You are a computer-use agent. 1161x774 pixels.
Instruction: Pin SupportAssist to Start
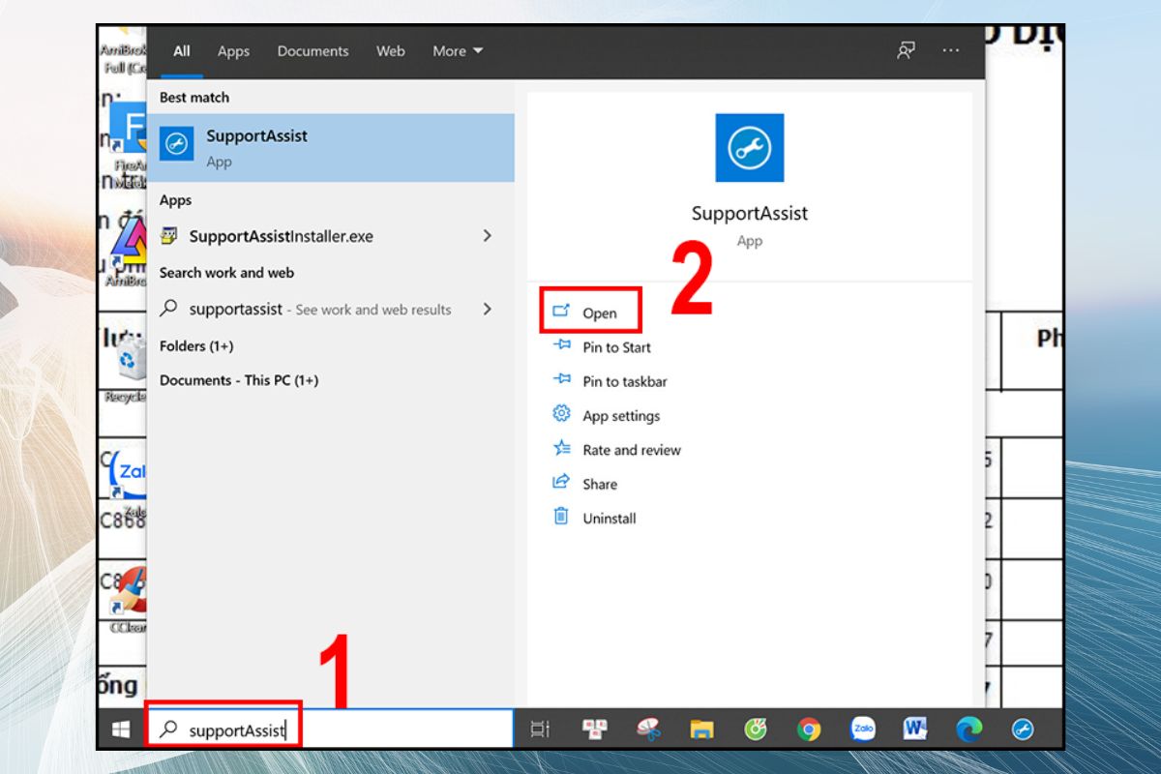[616, 347]
